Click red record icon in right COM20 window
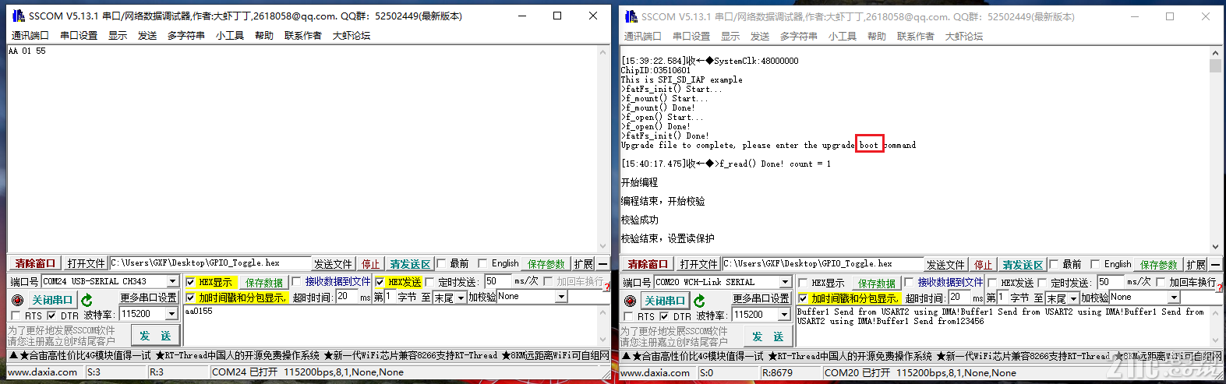Image resolution: width=1226 pixels, height=384 pixels. coord(630,301)
